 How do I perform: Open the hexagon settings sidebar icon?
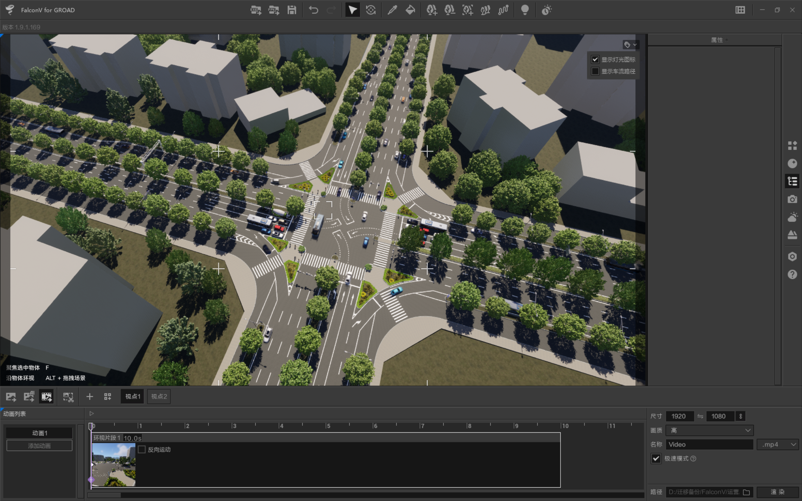pyautogui.click(x=792, y=256)
